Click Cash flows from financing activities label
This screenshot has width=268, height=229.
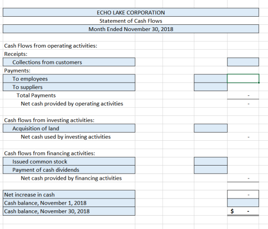(50, 153)
